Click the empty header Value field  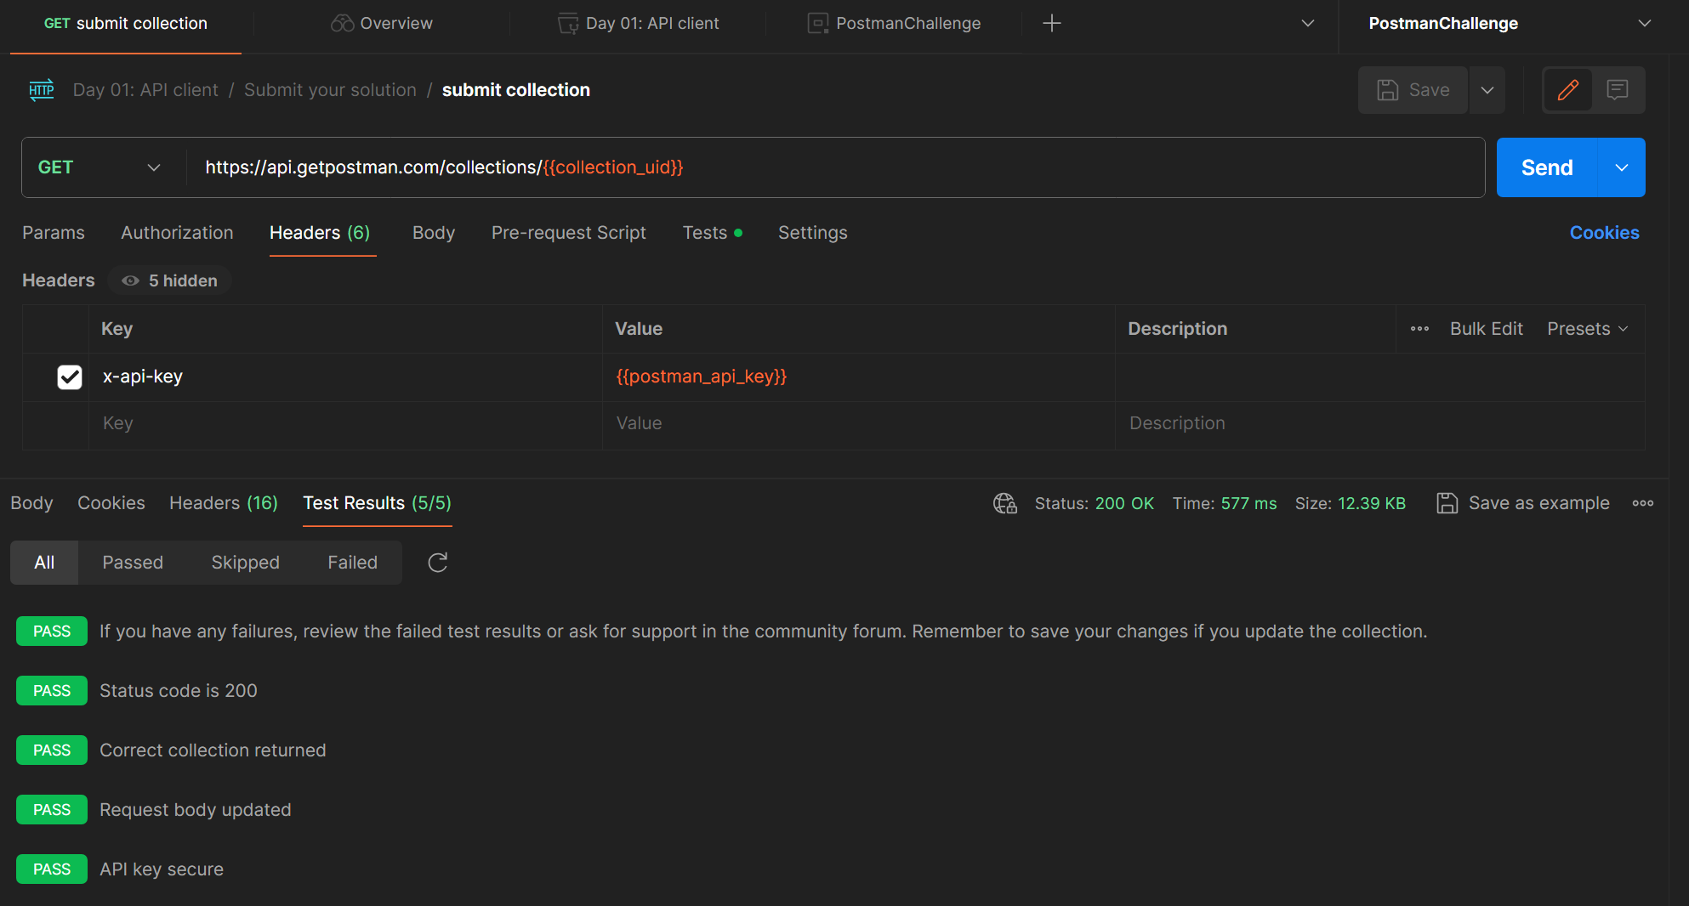859,423
